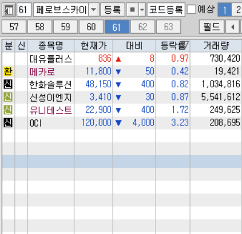Select the 유니테스트 stock name
242x234 pixels.
(x=50, y=110)
